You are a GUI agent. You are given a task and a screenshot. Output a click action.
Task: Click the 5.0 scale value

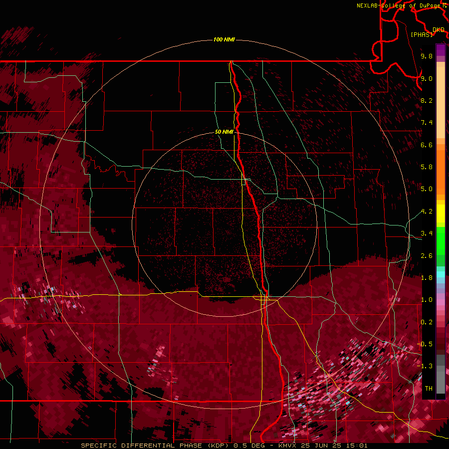pos(427,189)
